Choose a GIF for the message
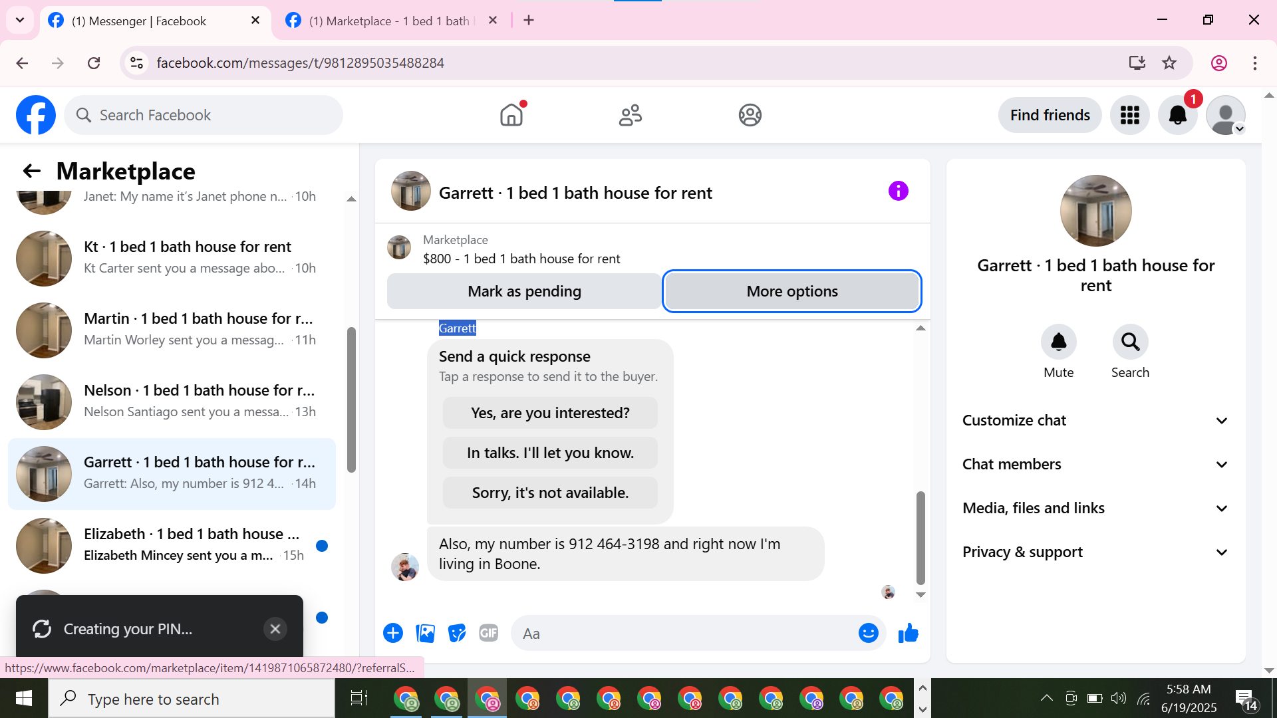Screen dimensions: 1277x718 point(489,633)
